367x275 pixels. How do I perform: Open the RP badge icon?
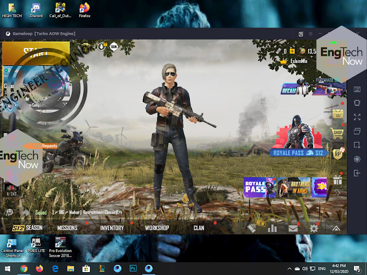click(x=338, y=154)
